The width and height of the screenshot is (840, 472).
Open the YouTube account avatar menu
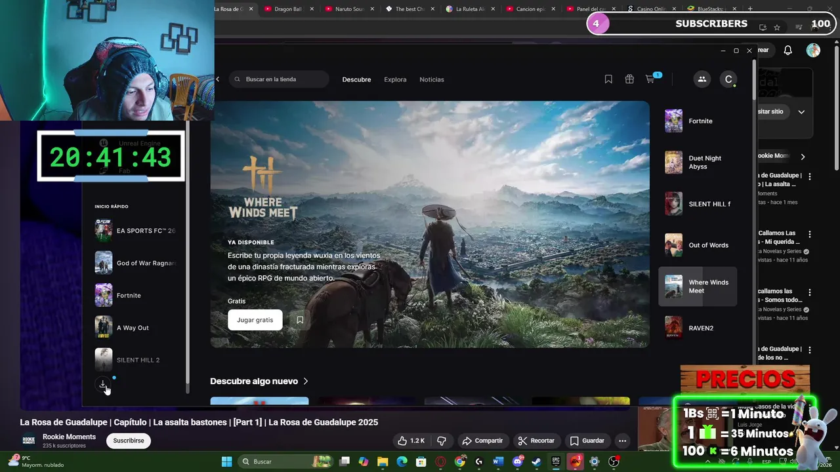[813, 50]
